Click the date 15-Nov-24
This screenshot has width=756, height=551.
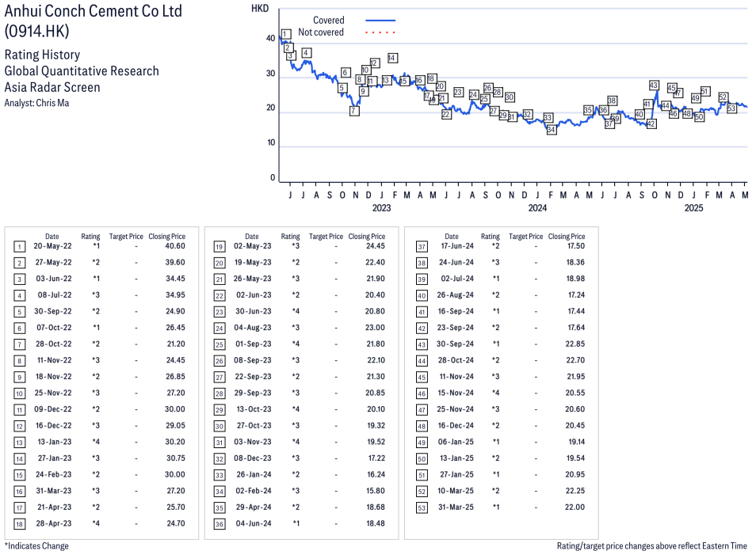[456, 393]
